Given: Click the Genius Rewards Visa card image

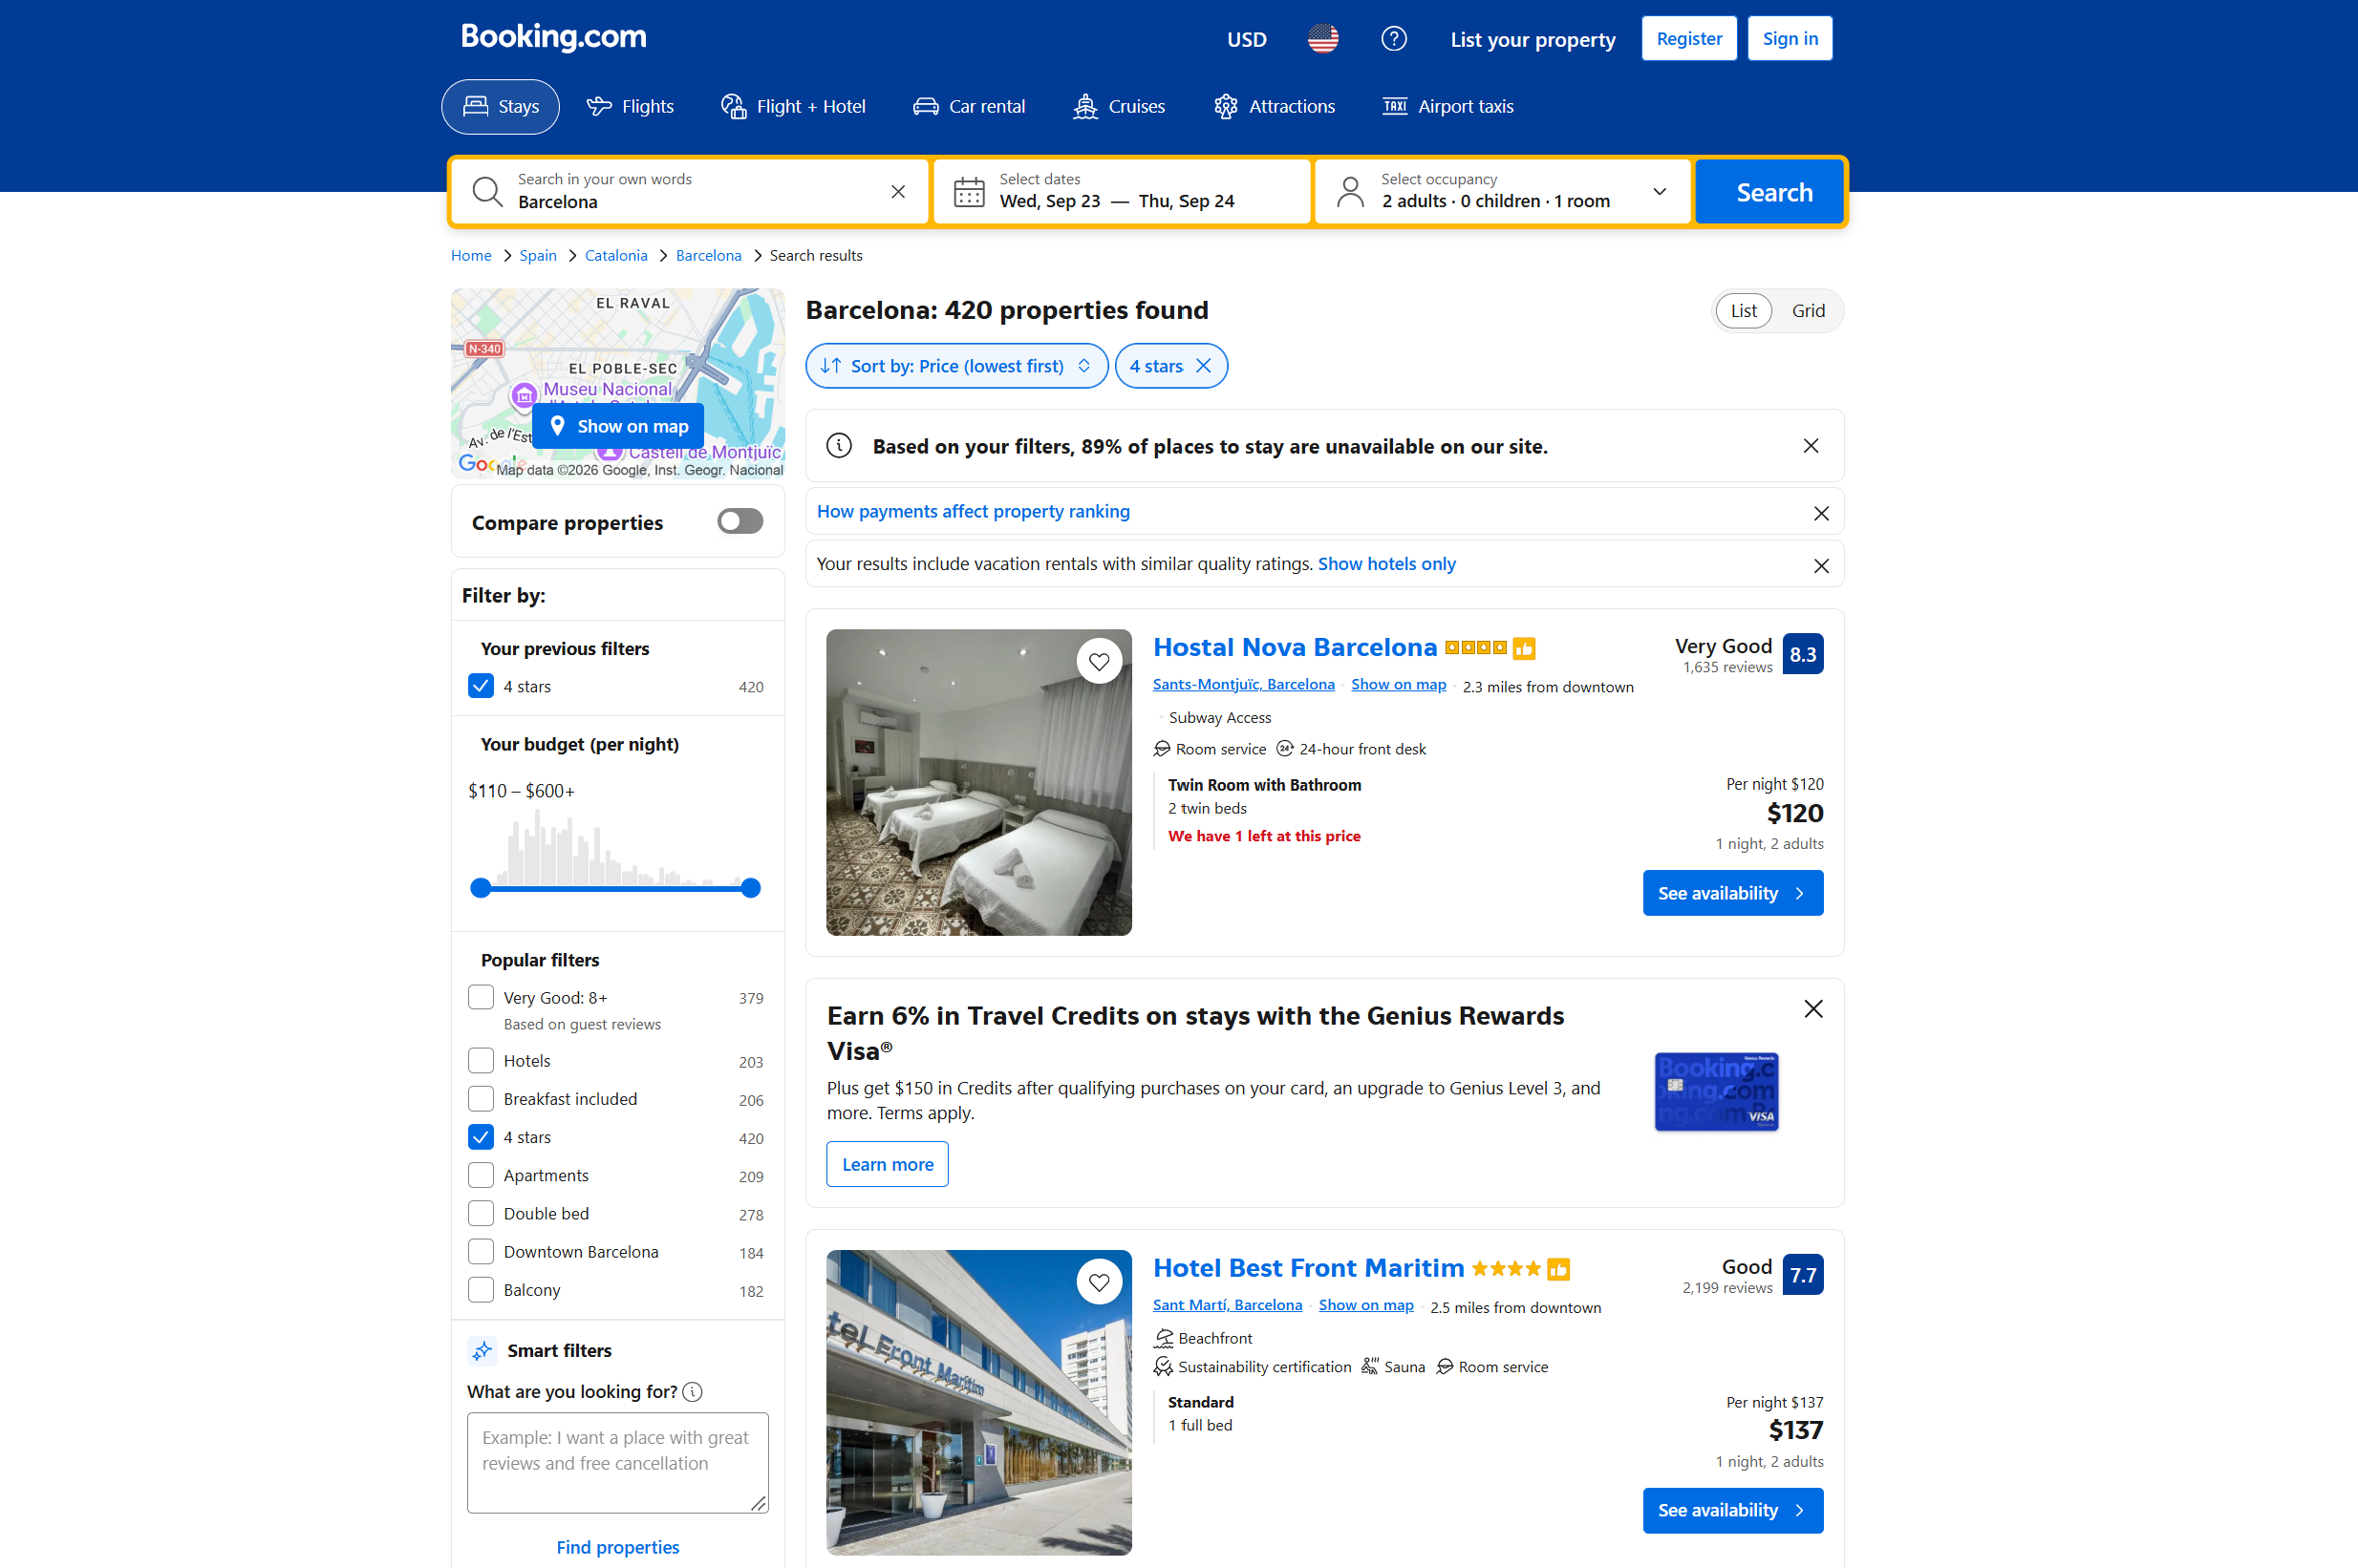Looking at the screenshot, I should [1716, 1092].
